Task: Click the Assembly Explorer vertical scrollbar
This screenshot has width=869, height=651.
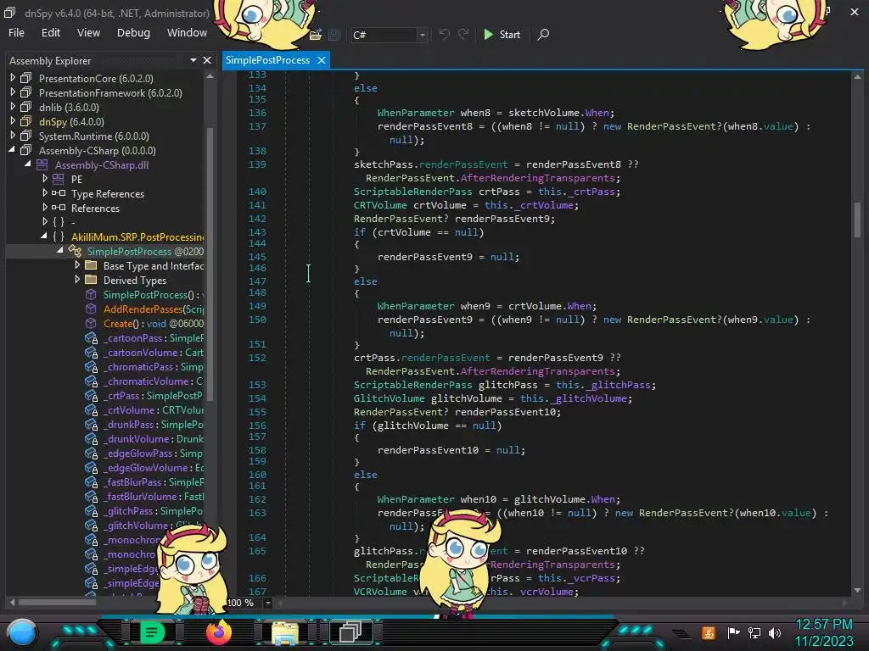Action: click(x=210, y=263)
